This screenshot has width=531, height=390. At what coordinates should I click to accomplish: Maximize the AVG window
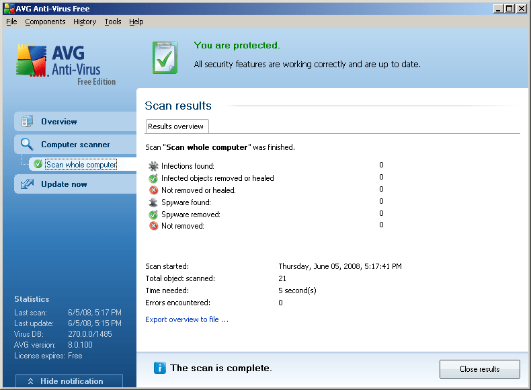(509, 9)
